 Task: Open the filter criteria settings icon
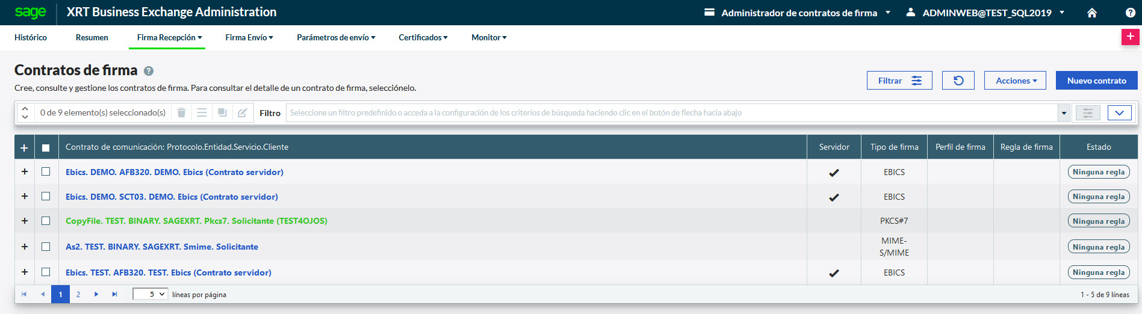(x=1087, y=112)
